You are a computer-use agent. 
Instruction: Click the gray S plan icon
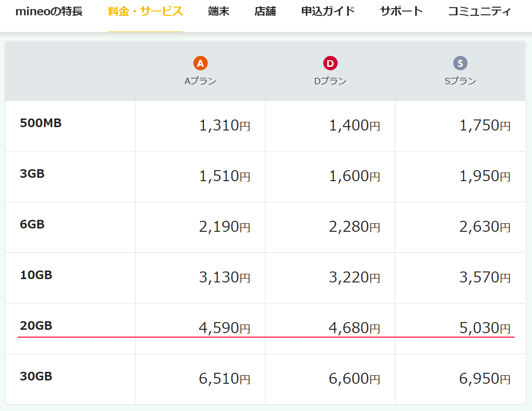[460, 63]
